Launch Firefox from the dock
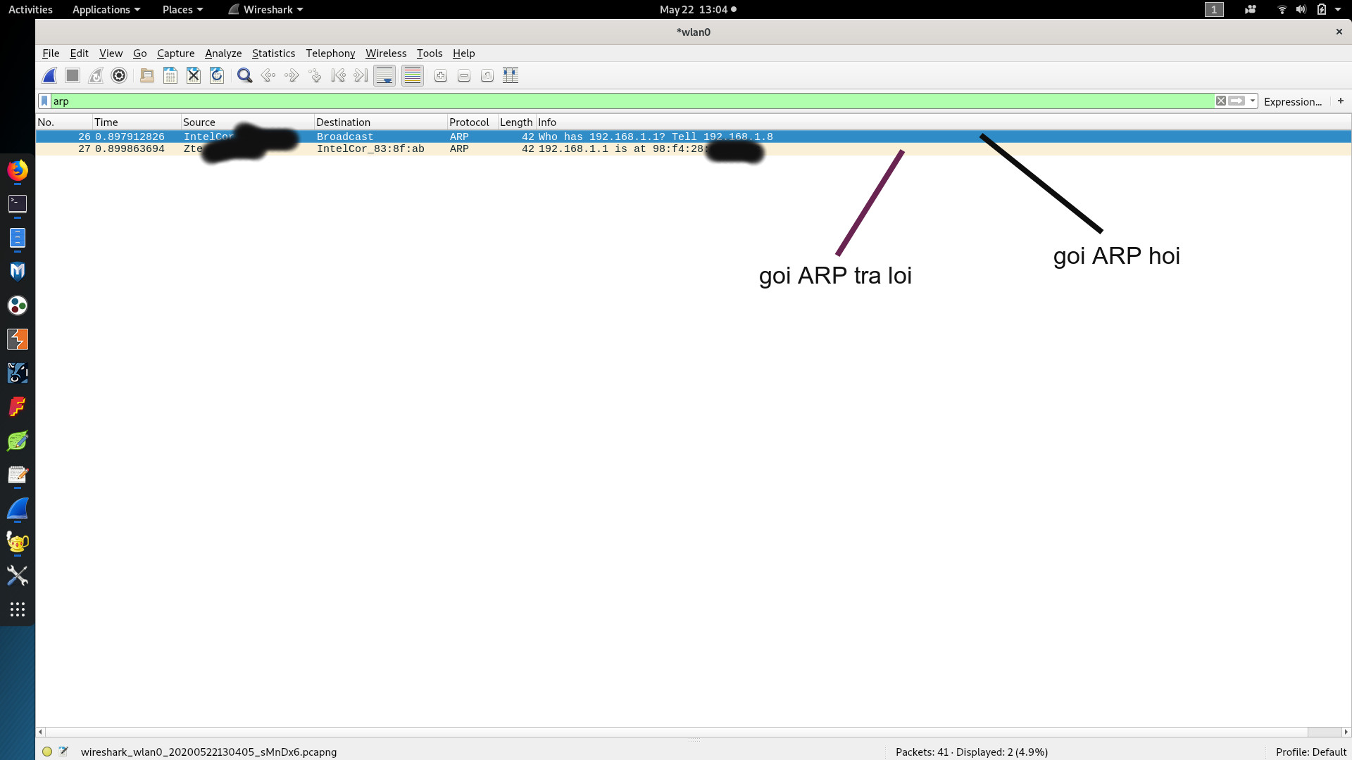 [18, 170]
